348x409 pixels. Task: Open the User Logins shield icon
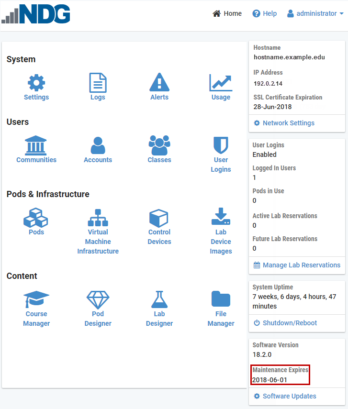click(x=221, y=145)
